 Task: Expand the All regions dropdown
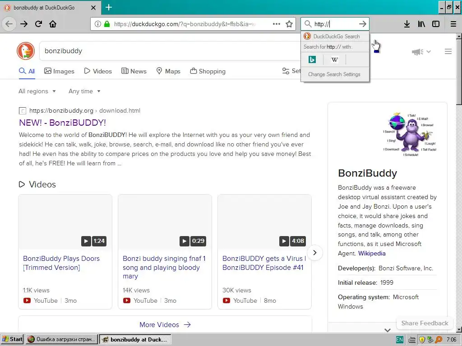click(x=37, y=91)
